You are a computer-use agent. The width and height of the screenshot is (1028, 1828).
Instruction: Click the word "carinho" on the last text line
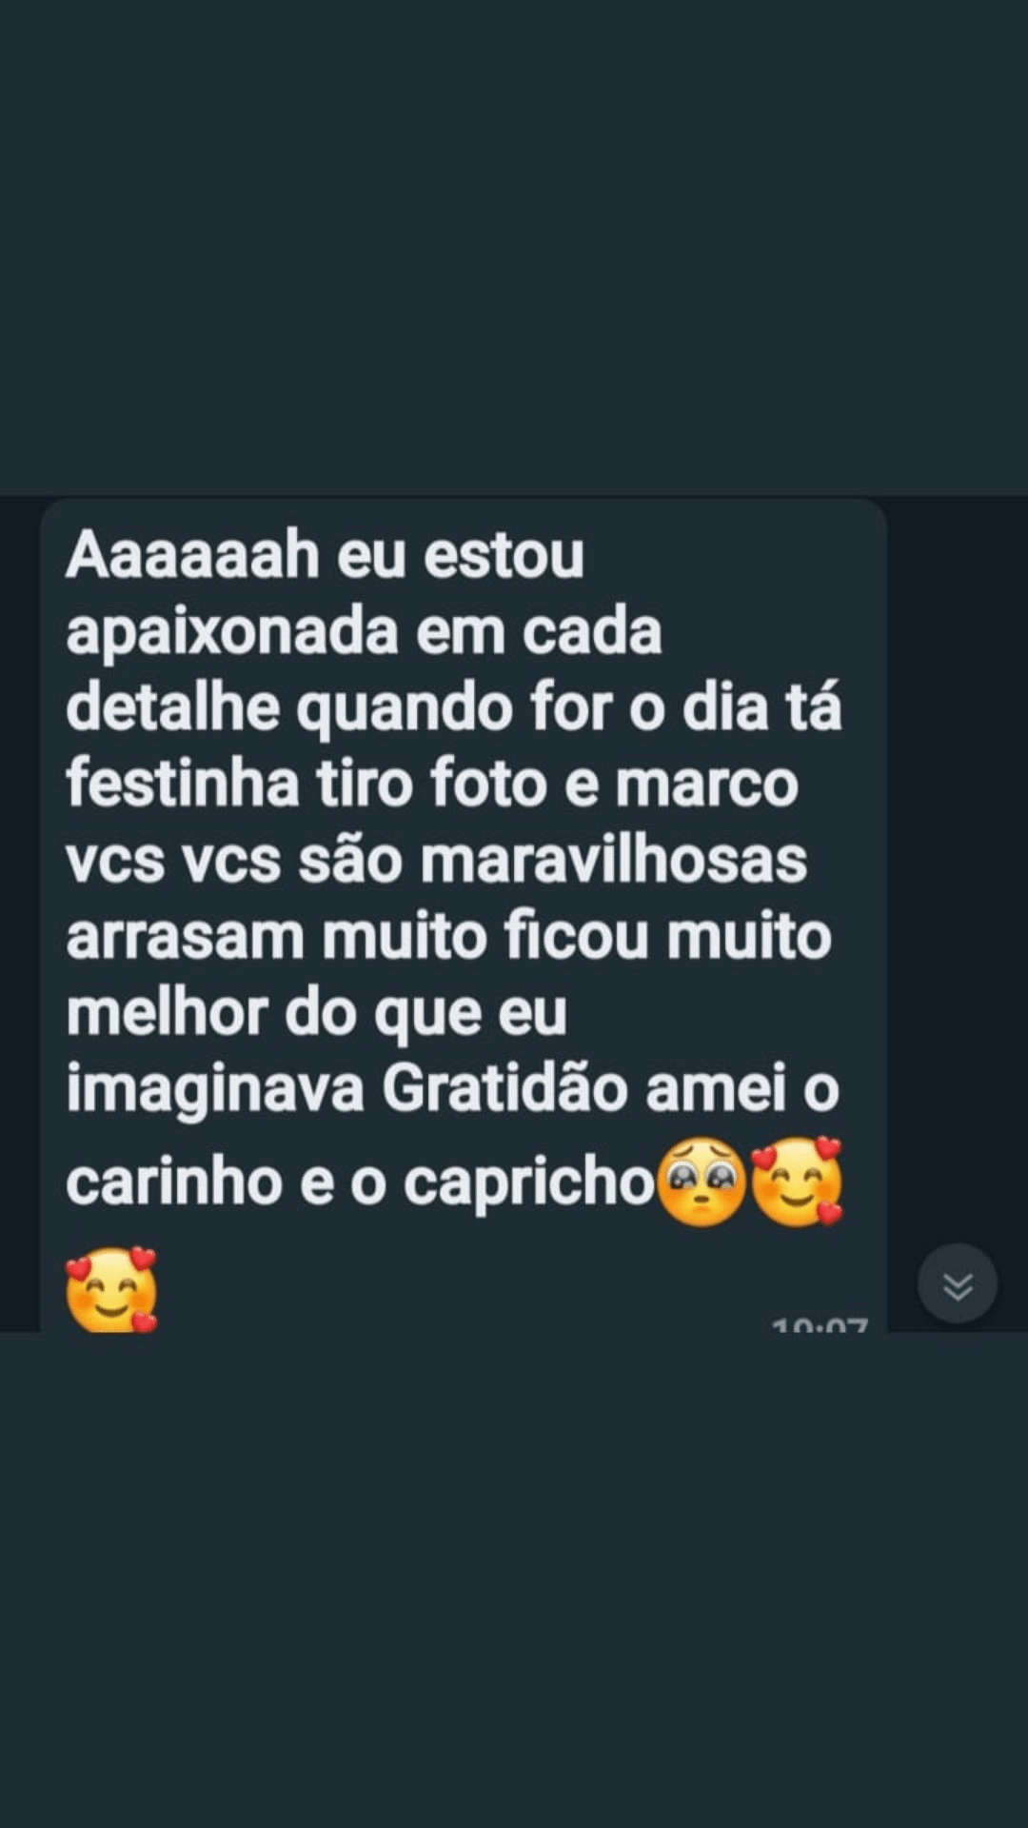[x=174, y=1183]
